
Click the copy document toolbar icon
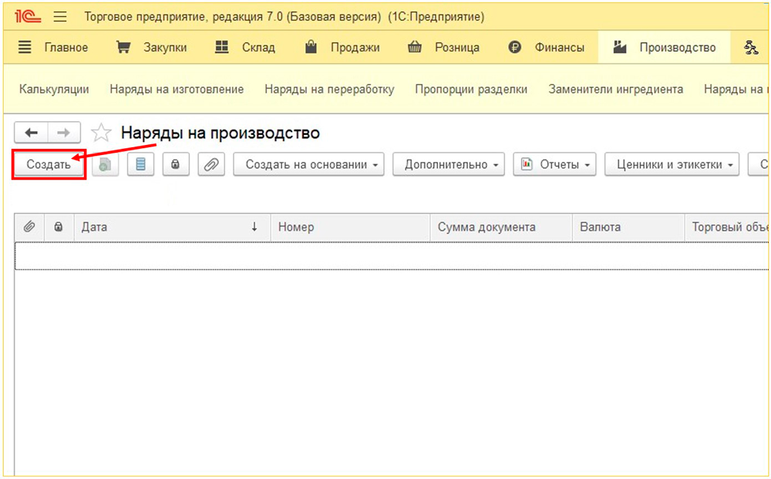pyautogui.click(x=105, y=164)
